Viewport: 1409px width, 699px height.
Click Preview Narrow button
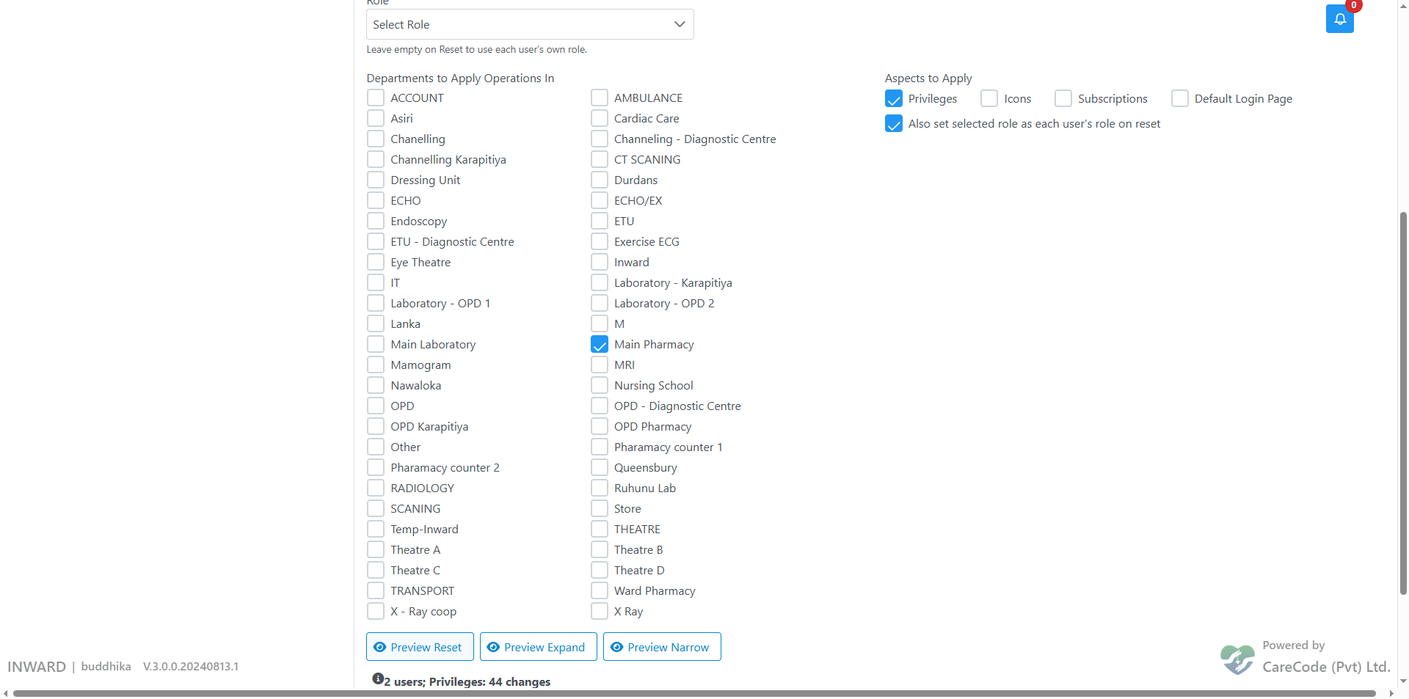tap(662, 647)
